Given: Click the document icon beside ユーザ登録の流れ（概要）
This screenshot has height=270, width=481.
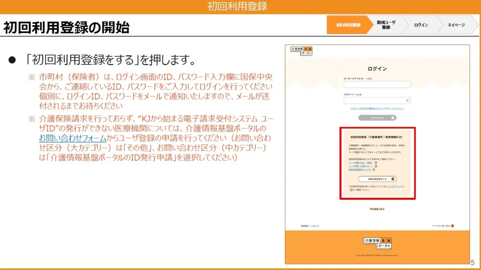Looking at the screenshot, I should (x=376, y=163).
